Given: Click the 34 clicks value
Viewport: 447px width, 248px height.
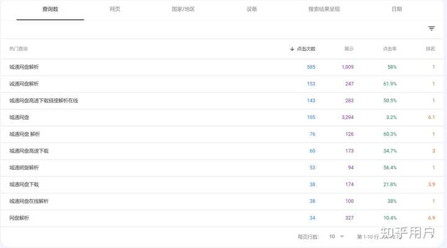Looking at the screenshot, I should pos(312,218).
